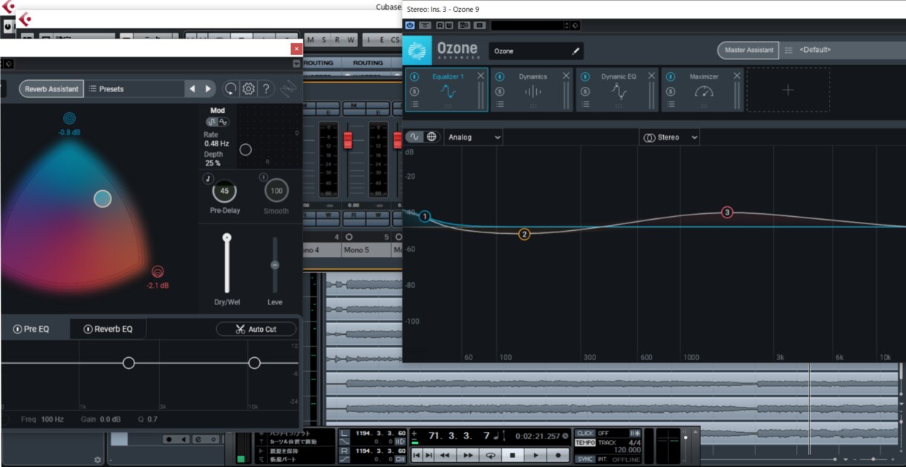Select the Maximizer module in Ozone
This screenshot has height=467, width=906.
coord(703,91)
